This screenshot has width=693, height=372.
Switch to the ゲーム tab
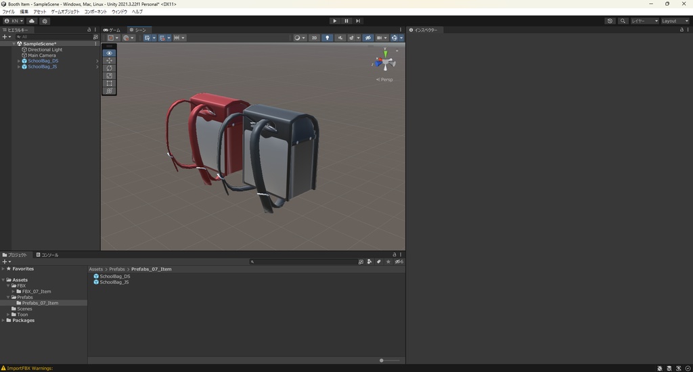coord(112,30)
